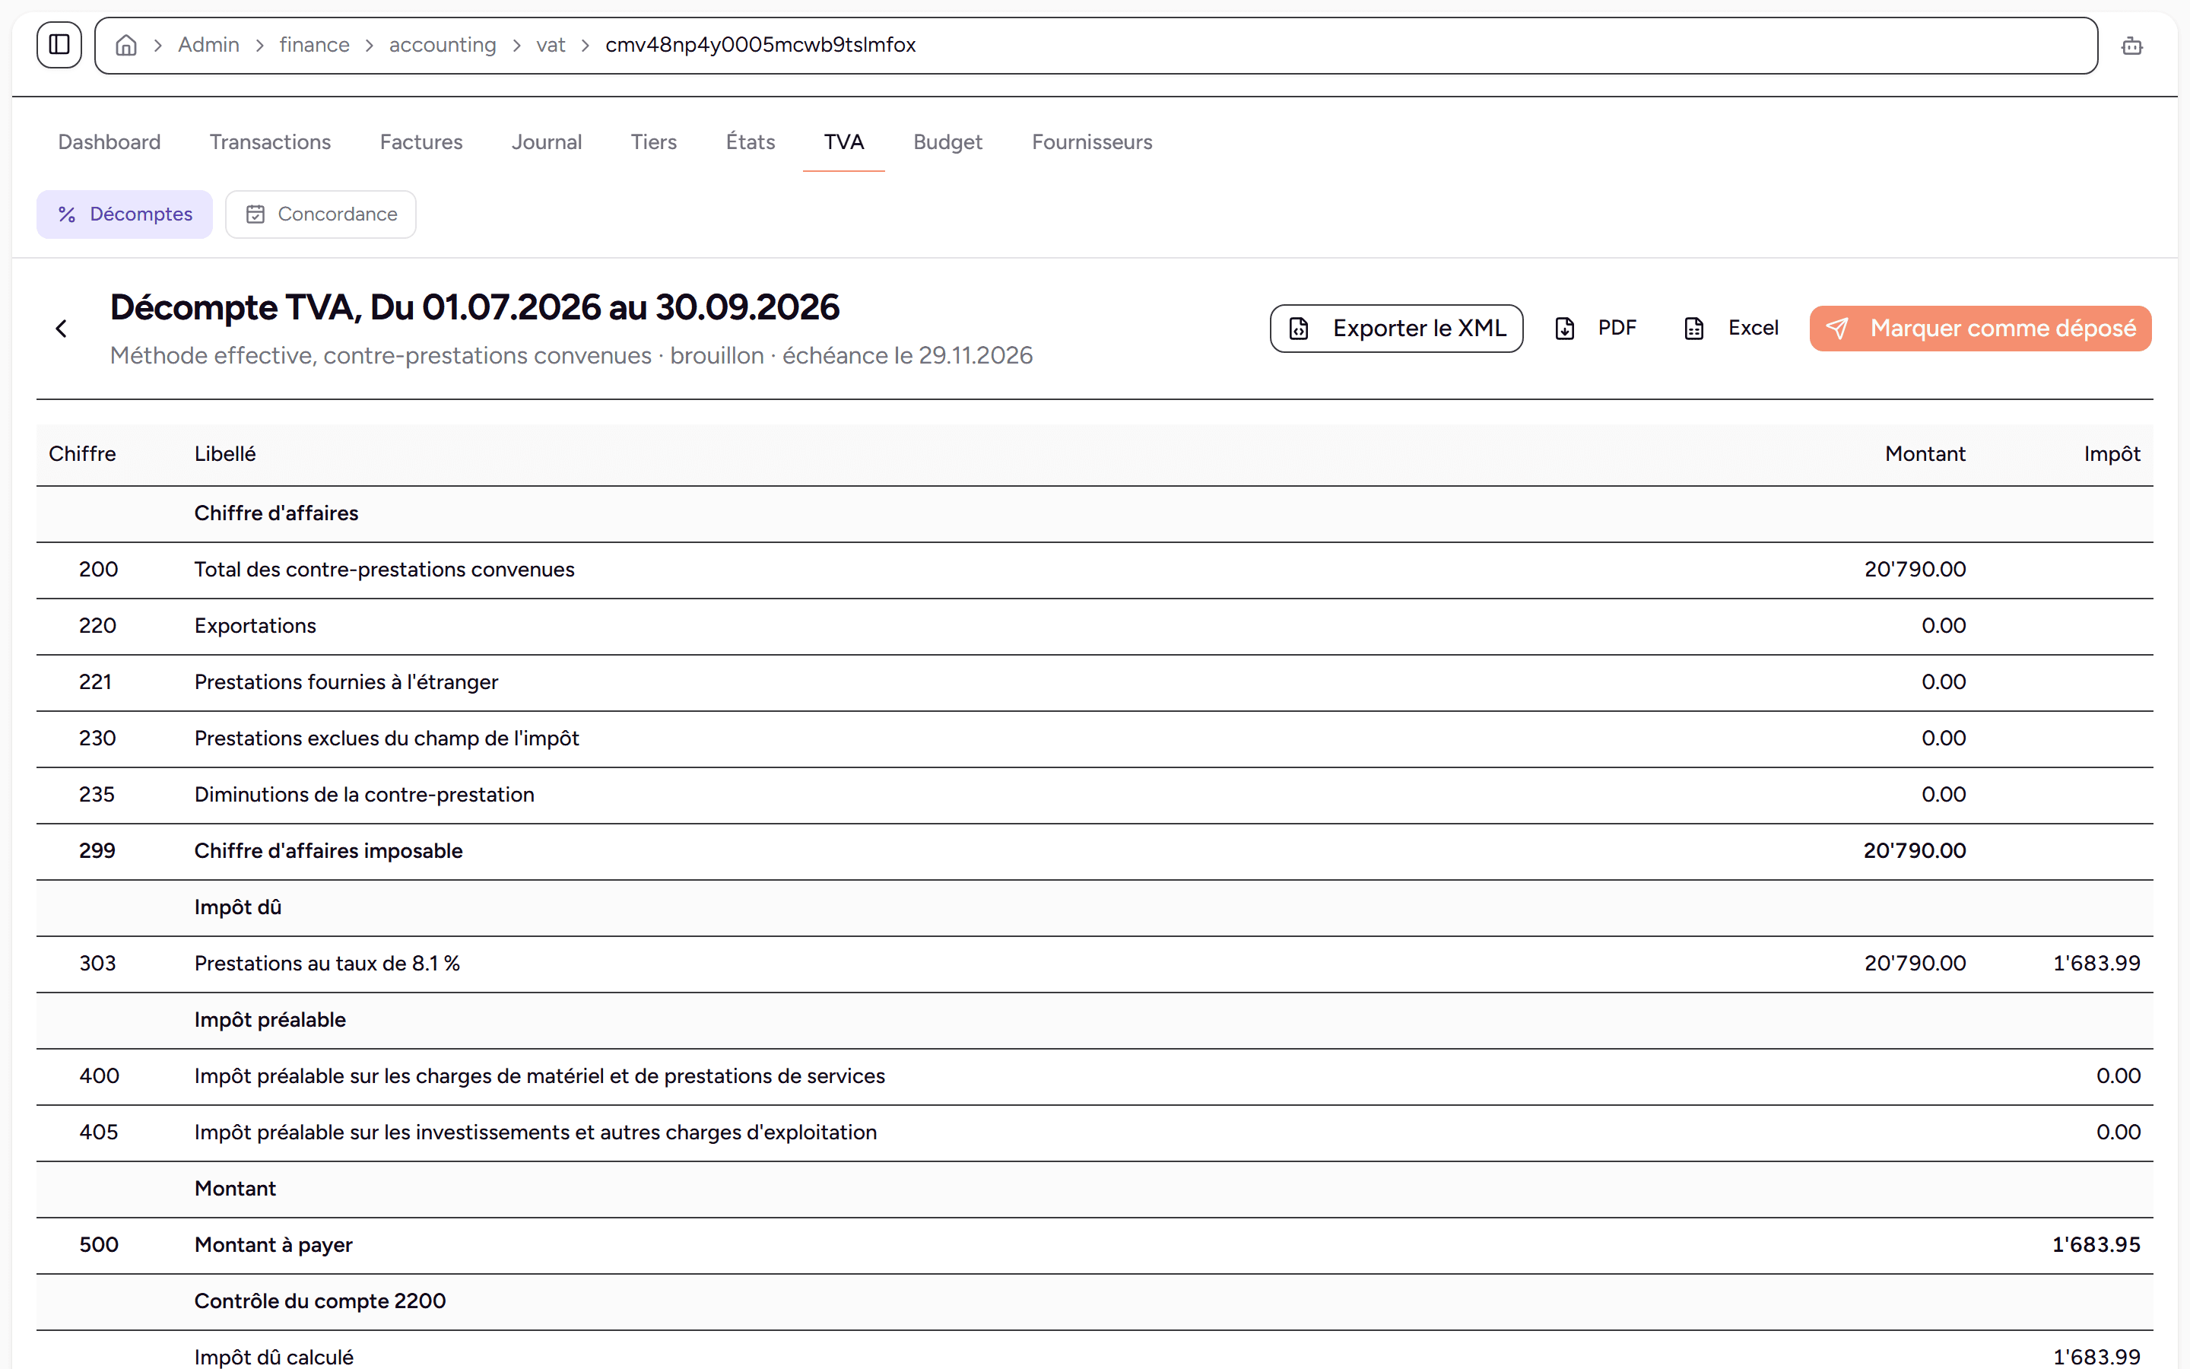Open accounting breadcrumb link
The width and height of the screenshot is (2190, 1369).
443,46
